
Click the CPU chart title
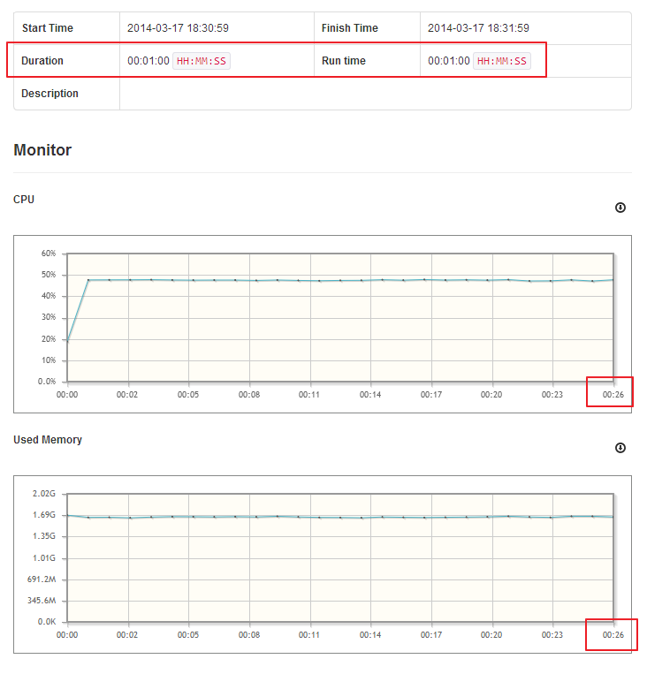coord(24,200)
